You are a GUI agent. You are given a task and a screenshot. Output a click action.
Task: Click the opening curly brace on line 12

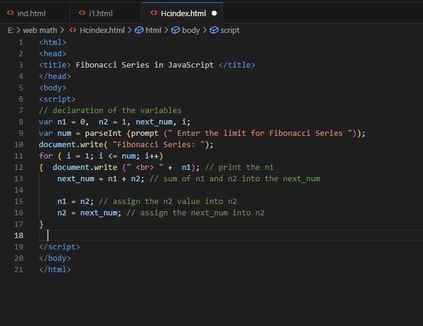click(41, 167)
